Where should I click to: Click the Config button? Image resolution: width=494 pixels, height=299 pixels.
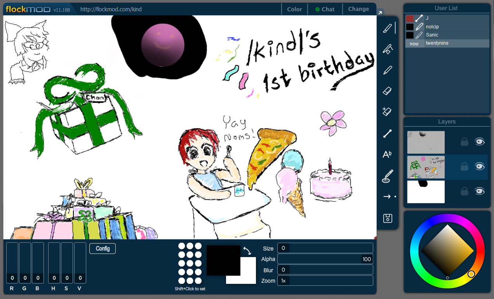[x=103, y=249]
